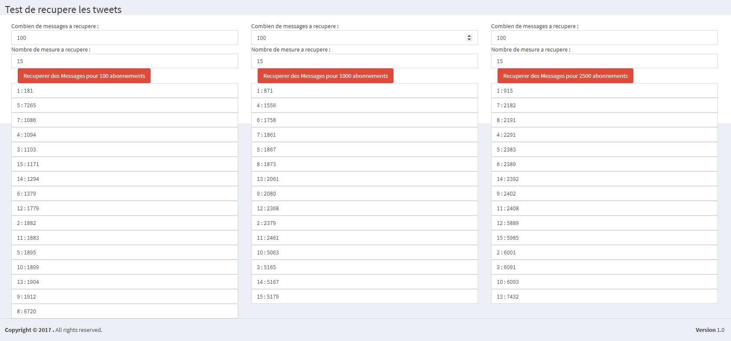Pick the list entry "9 : 2402"
This screenshot has height=341, width=731.
click(x=604, y=193)
